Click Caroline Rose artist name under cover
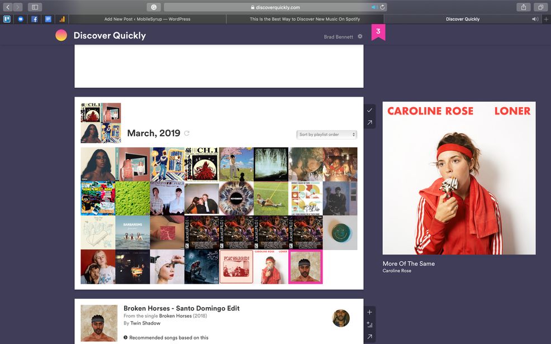 coord(397,271)
